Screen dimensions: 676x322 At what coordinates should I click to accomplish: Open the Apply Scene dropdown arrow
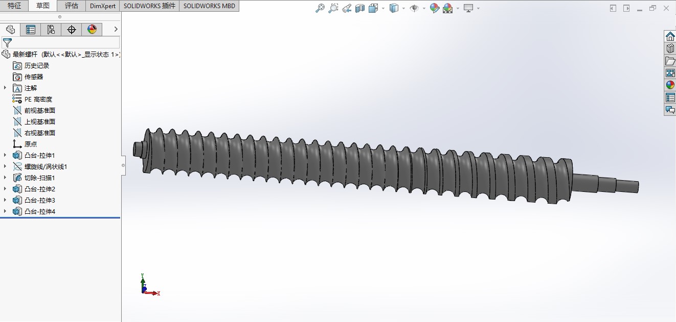point(458,8)
